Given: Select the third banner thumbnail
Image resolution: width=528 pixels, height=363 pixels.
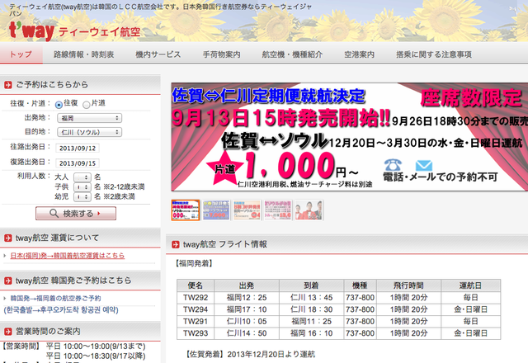Looking at the screenshot, I should click(247, 210).
